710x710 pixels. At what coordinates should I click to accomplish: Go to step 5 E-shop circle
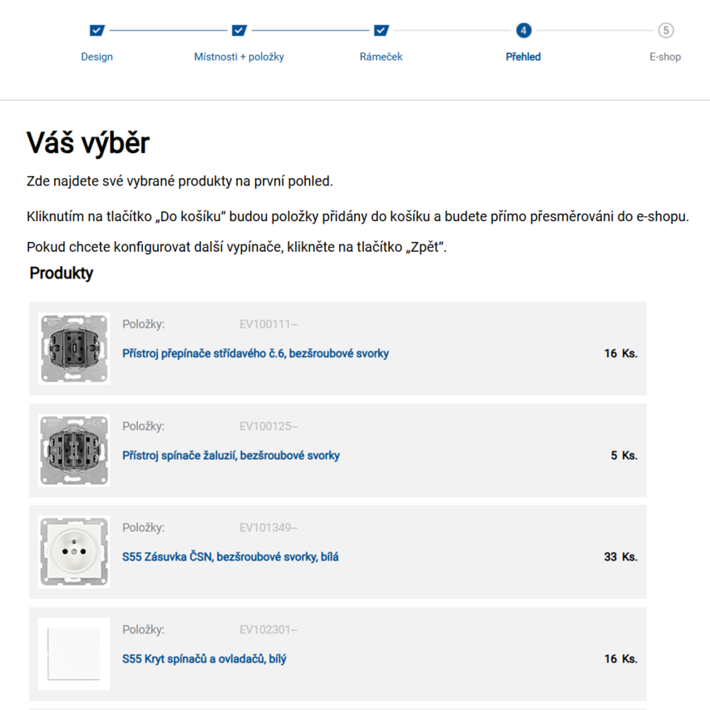click(666, 31)
